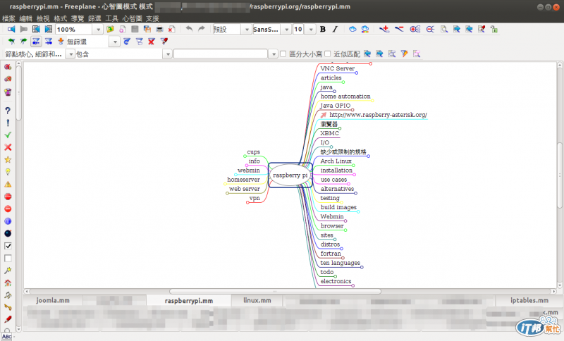Enable 區分大小寫 case-sensitive checkbox
The image size is (564, 341).
(283, 54)
